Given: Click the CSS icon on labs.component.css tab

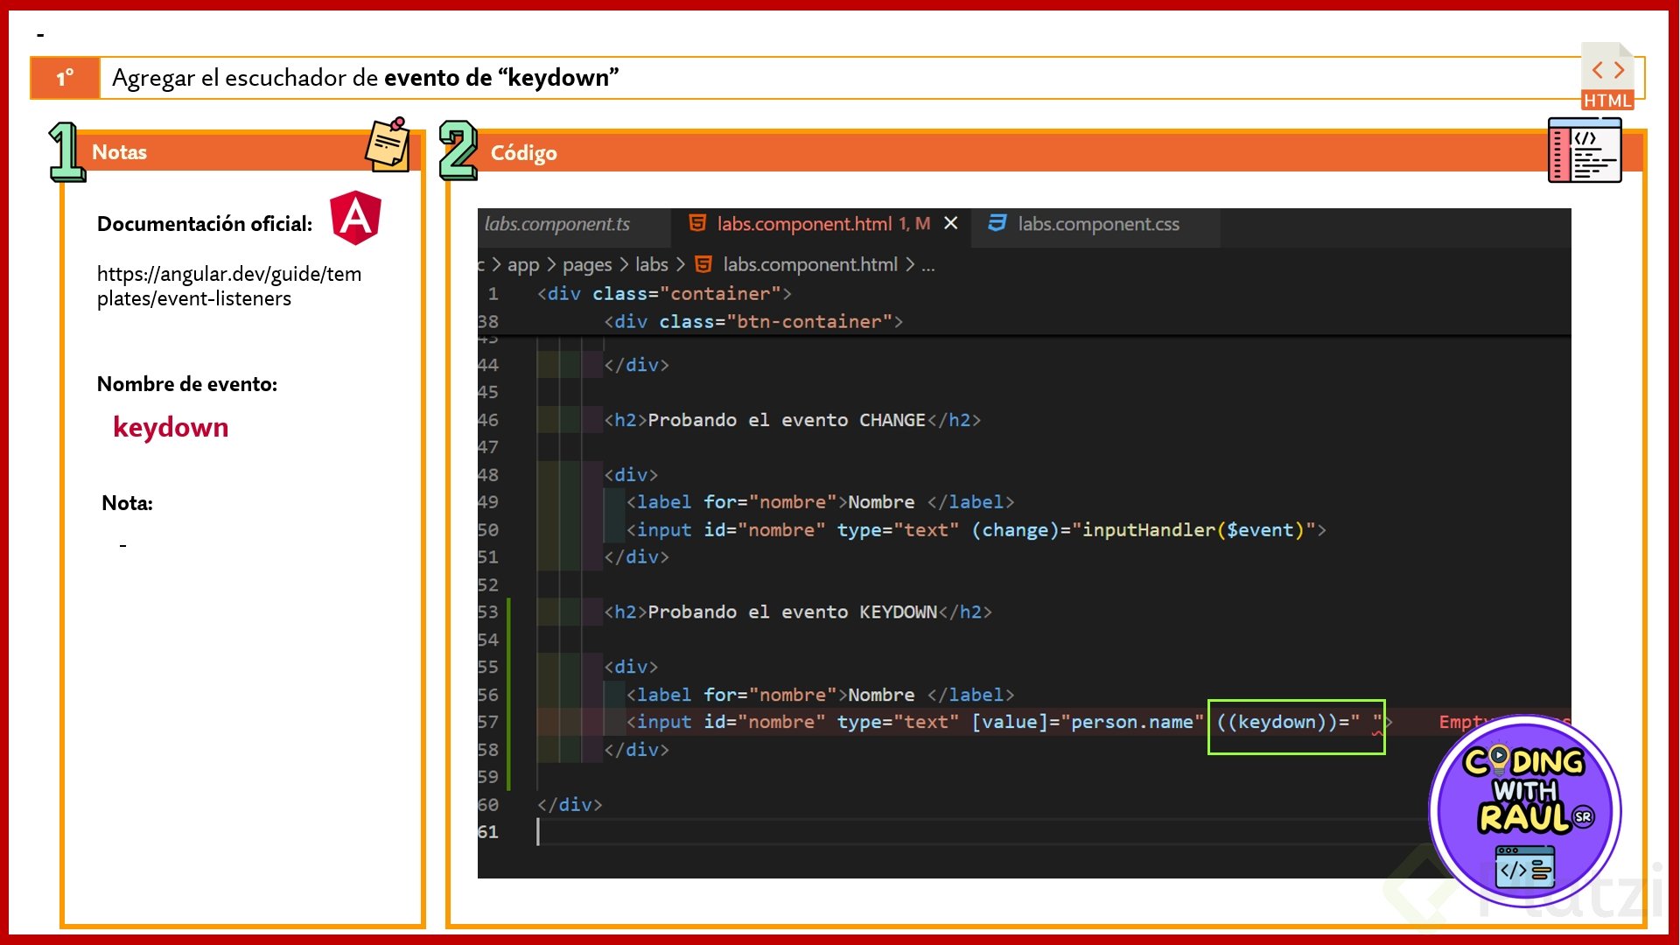Looking at the screenshot, I should coord(997,223).
